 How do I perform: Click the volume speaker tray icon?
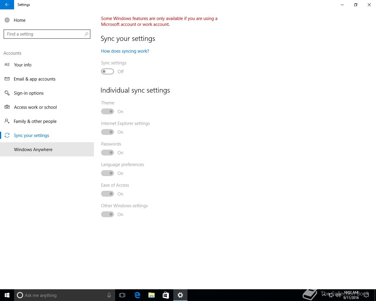(338, 295)
